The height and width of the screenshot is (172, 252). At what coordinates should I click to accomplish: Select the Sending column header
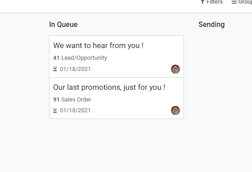pos(211,25)
